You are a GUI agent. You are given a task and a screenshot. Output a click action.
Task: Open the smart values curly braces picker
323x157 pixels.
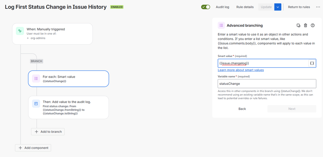pyautogui.click(x=312, y=63)
